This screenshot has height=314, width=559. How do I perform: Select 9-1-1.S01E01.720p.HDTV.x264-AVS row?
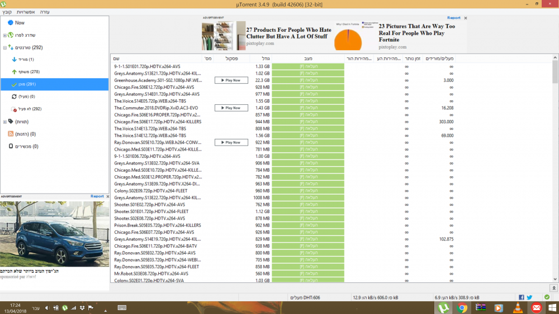point(283,66)
